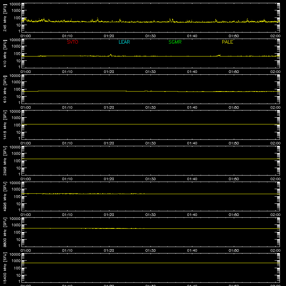Image resolution: width=286 pixels, height=286 pixels.
Task: Select 02:00 tick under the 4995 MHz plot
Action: click(275, 215)
